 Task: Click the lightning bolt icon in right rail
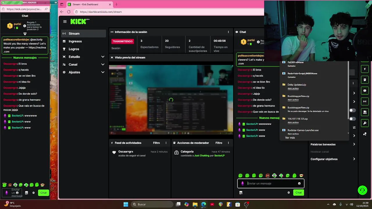(x=365, y=69)
